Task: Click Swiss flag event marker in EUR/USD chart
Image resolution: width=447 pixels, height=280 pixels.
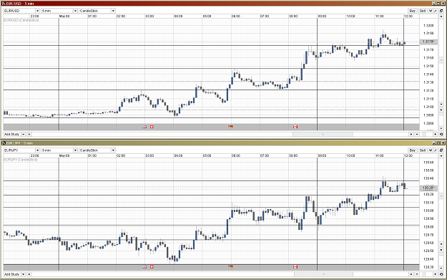Action: pyautogui.click(x=152, y=127)
